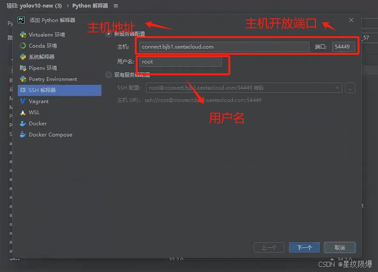Click the Conda environment ring icon
378x272 pixels.
point(23,45)
